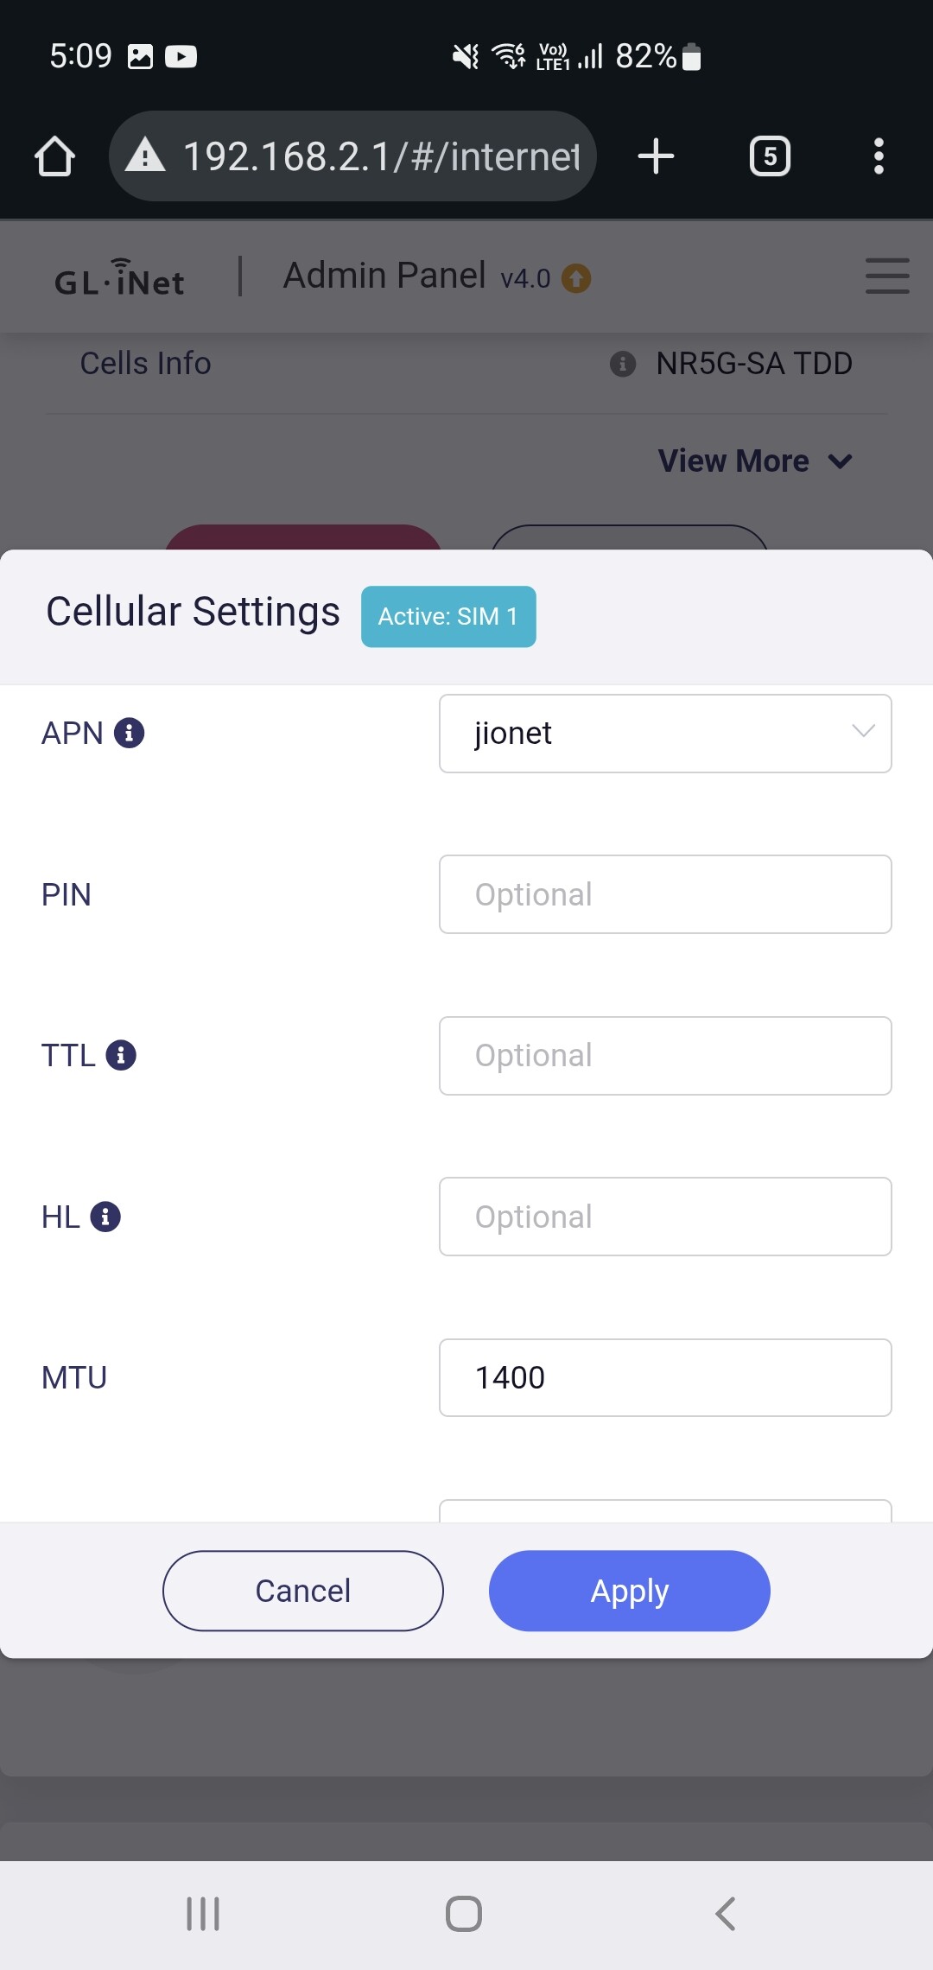
Task: Cancel the cellular settings dialog
Action: (x=303, y=1591)
